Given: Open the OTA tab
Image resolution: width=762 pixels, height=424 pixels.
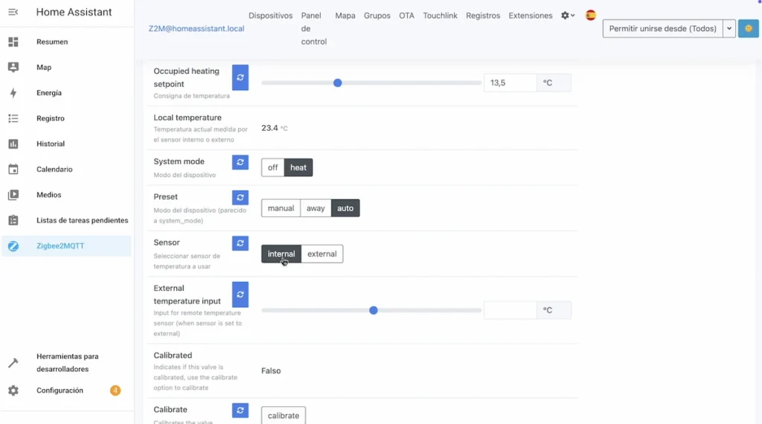Looking at the screenshot, I should (x=407, y=16).
